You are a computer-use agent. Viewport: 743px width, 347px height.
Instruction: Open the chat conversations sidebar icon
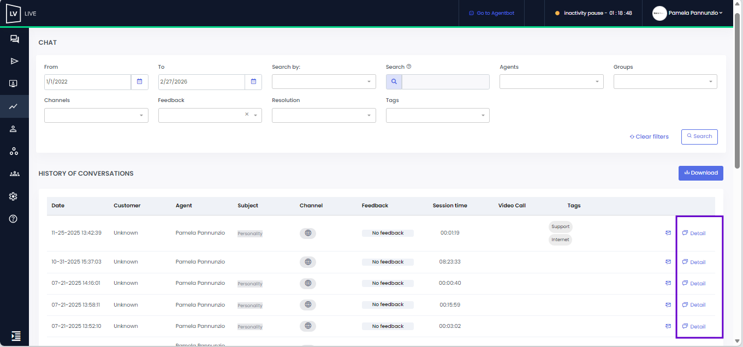tap(14, 39)
